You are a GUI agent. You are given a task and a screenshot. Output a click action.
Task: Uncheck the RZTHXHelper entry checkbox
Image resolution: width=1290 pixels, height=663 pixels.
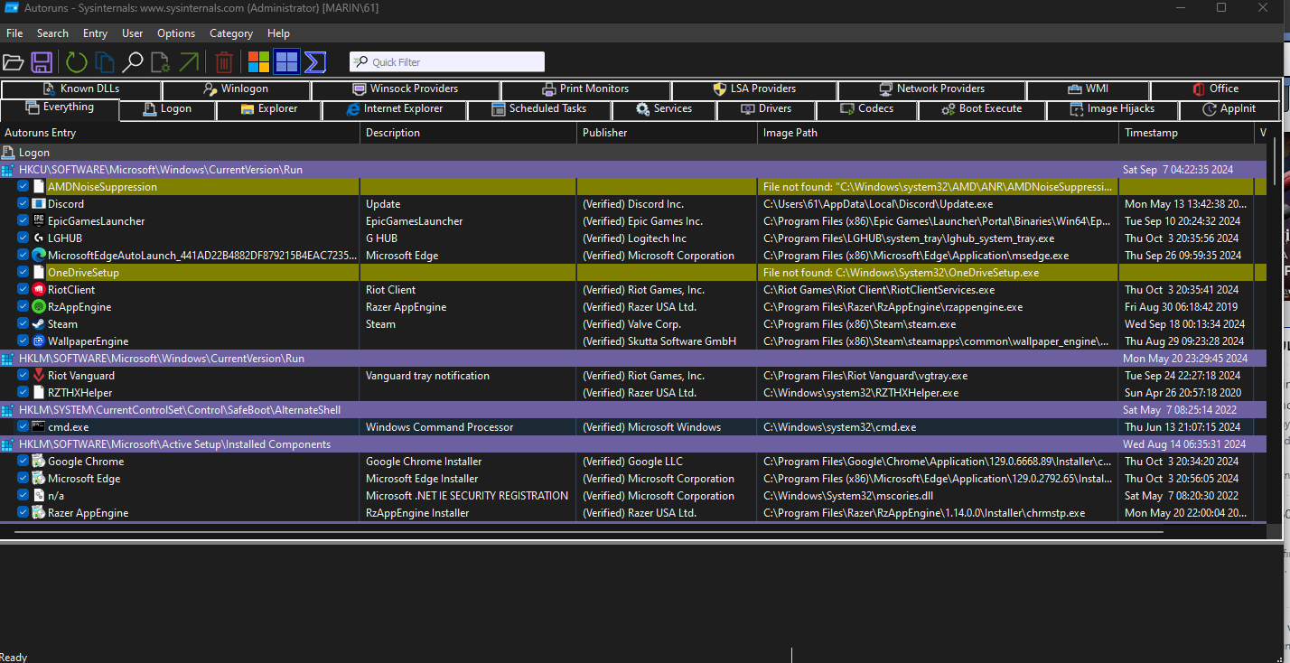[23, 393]
